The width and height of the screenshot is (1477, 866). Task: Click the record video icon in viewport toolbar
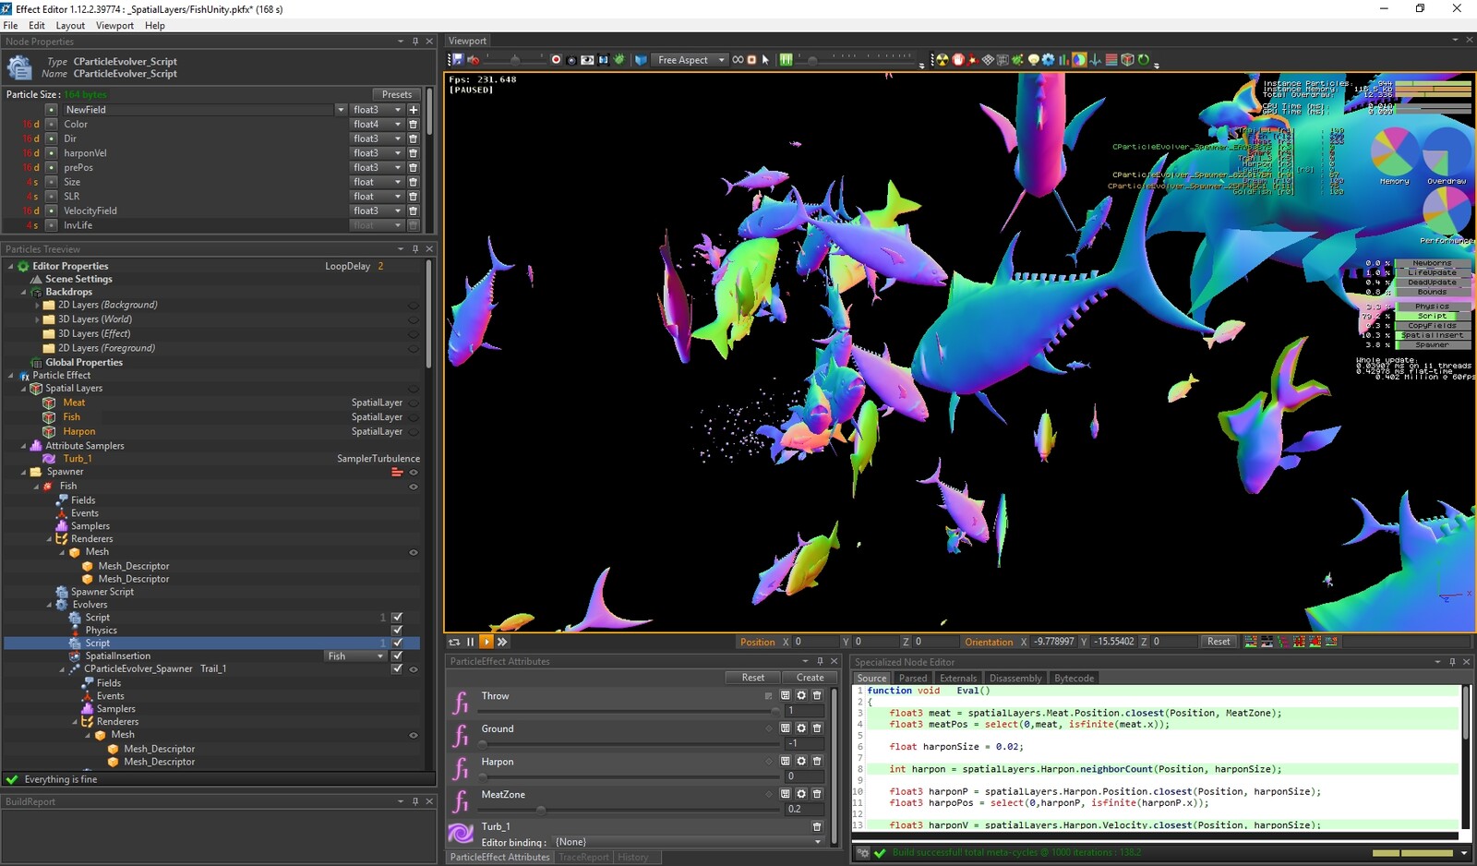[x=556, y=59]
